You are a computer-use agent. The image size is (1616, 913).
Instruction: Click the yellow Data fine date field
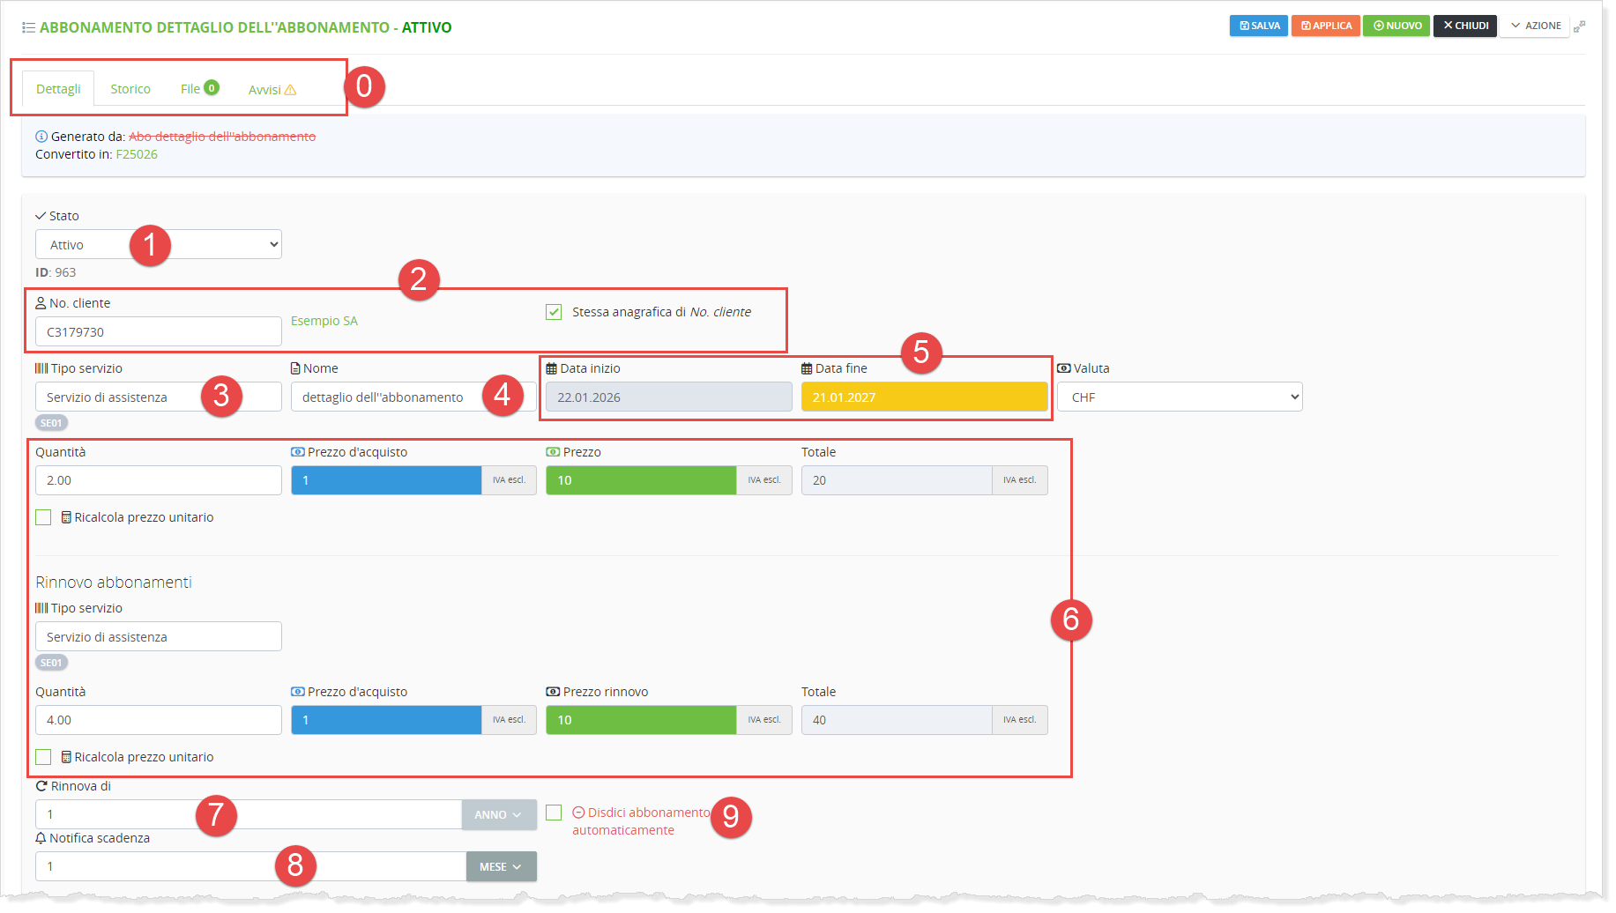pos(923,397)
